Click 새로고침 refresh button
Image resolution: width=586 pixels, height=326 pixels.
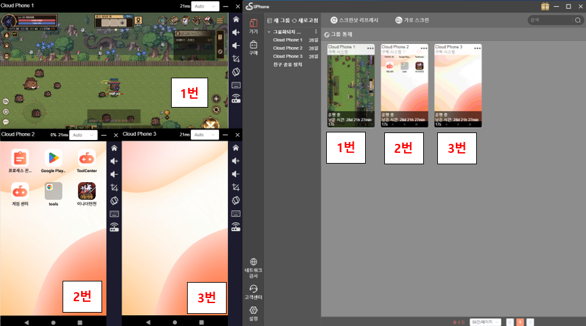tap(305, 20)
